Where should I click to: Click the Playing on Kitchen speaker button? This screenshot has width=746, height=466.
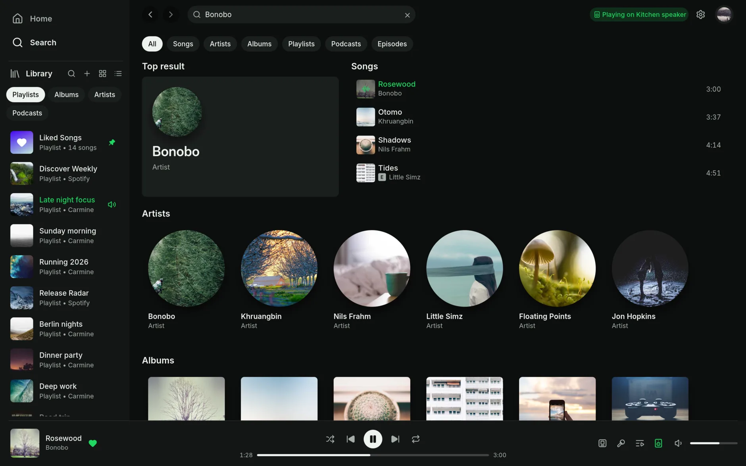(639, 15)
